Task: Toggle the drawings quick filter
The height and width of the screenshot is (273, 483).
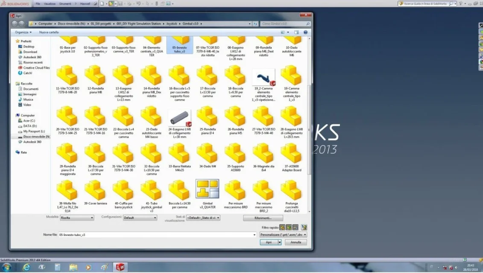Action: 295,227
